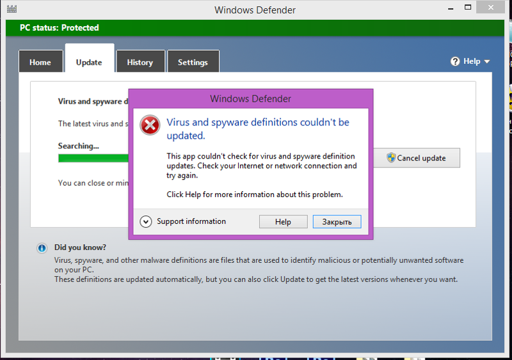The image size is (512, 360).
Task: Select the Update tab
Action: (x=90, y=58)
